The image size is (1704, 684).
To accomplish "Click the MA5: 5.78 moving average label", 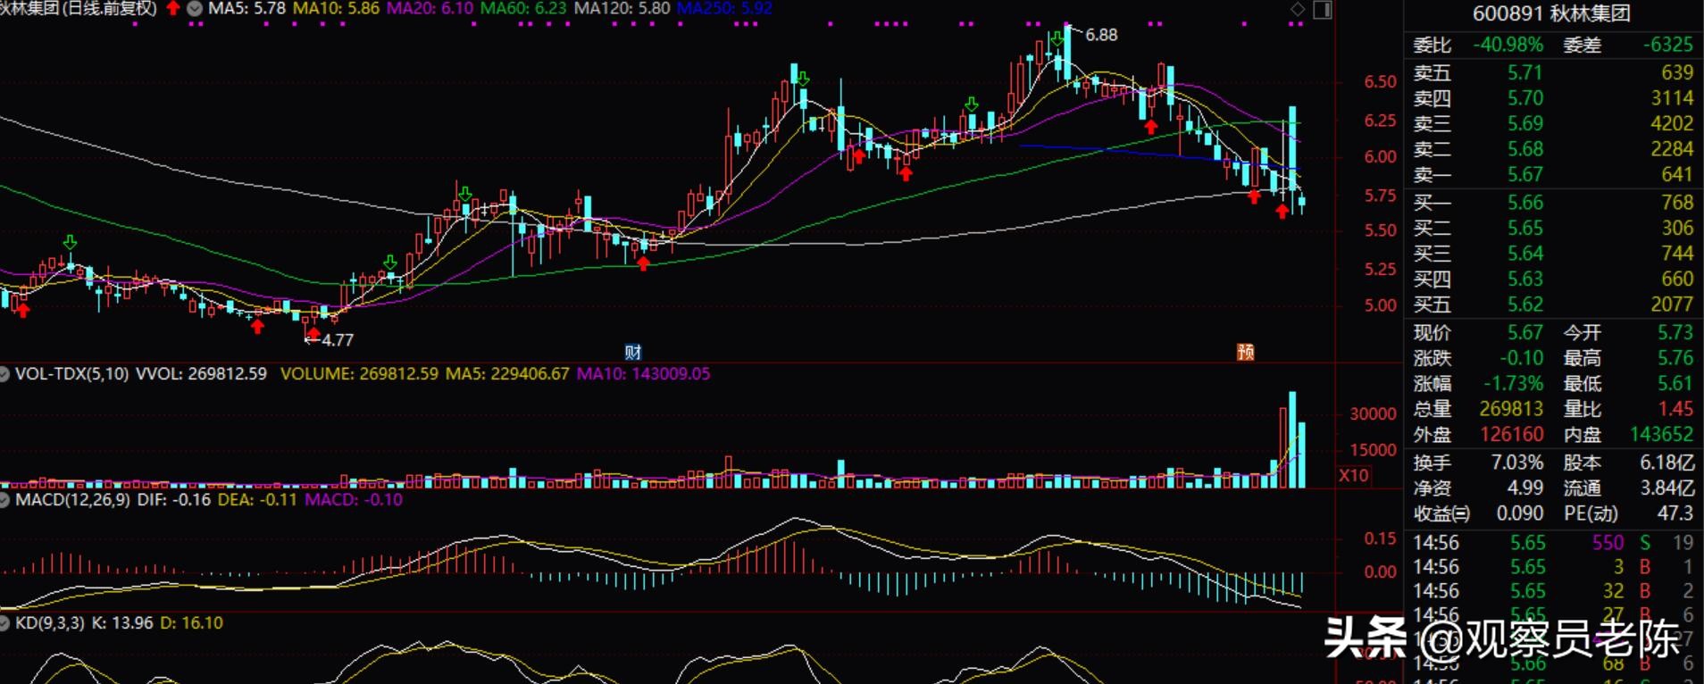I will point(246,8).
